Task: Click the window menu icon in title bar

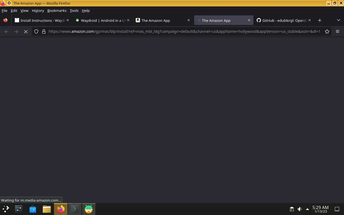Action: click(3, 3)
